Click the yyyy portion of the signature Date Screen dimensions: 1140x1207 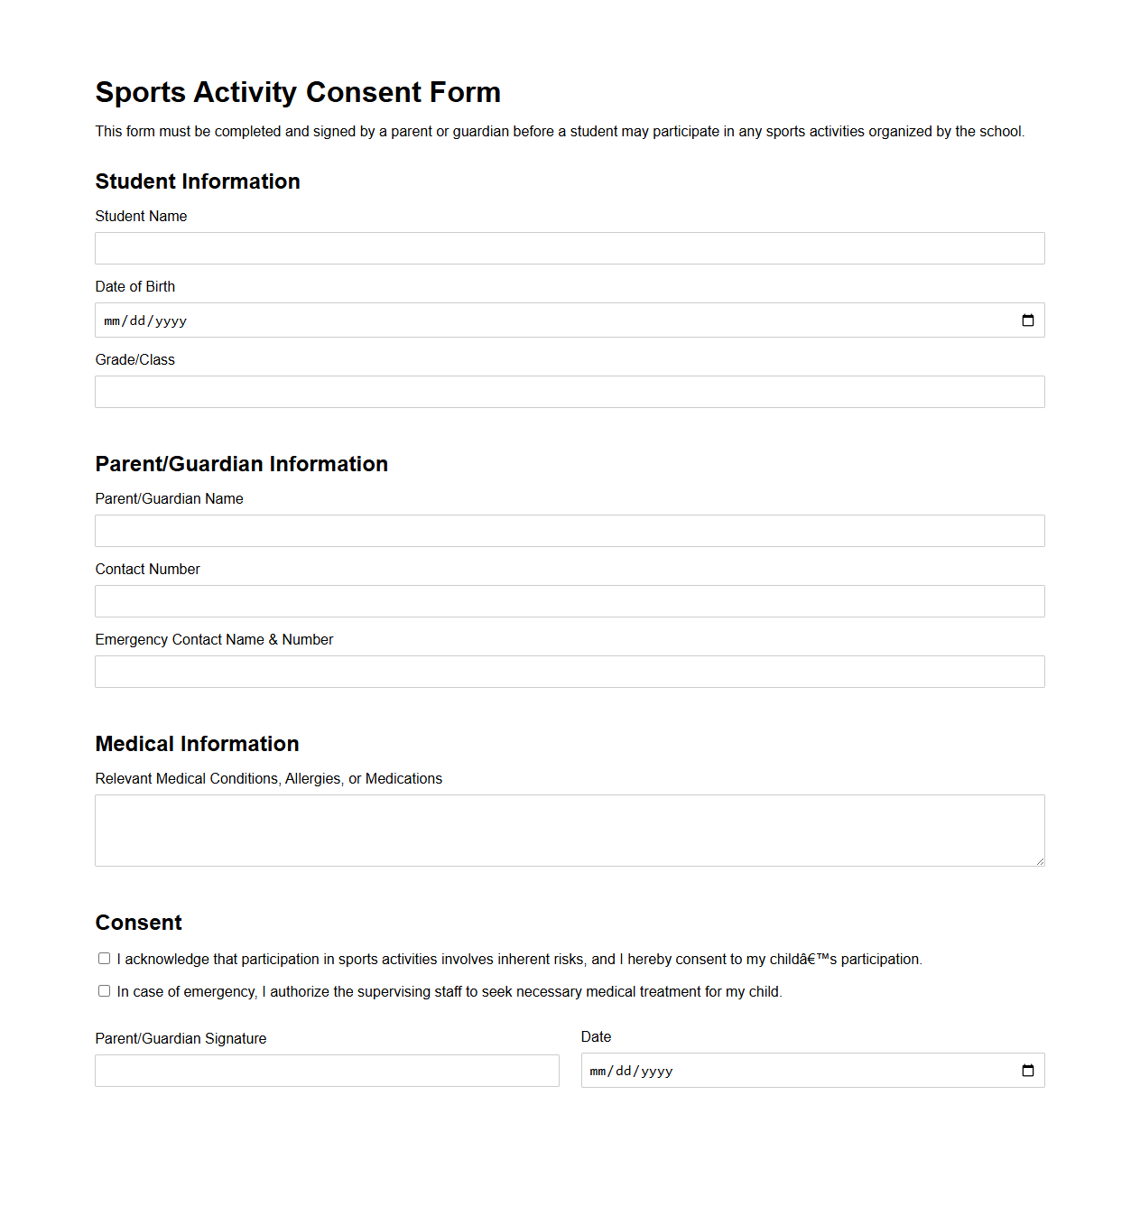point(656,1071)
